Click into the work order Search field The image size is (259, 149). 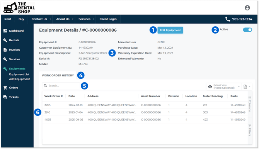point(61,86)
